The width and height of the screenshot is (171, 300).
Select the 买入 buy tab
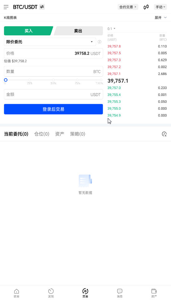(x=28, y=31)
